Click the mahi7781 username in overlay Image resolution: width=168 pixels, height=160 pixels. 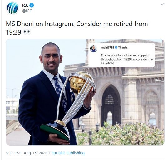(x=107, y=47)
